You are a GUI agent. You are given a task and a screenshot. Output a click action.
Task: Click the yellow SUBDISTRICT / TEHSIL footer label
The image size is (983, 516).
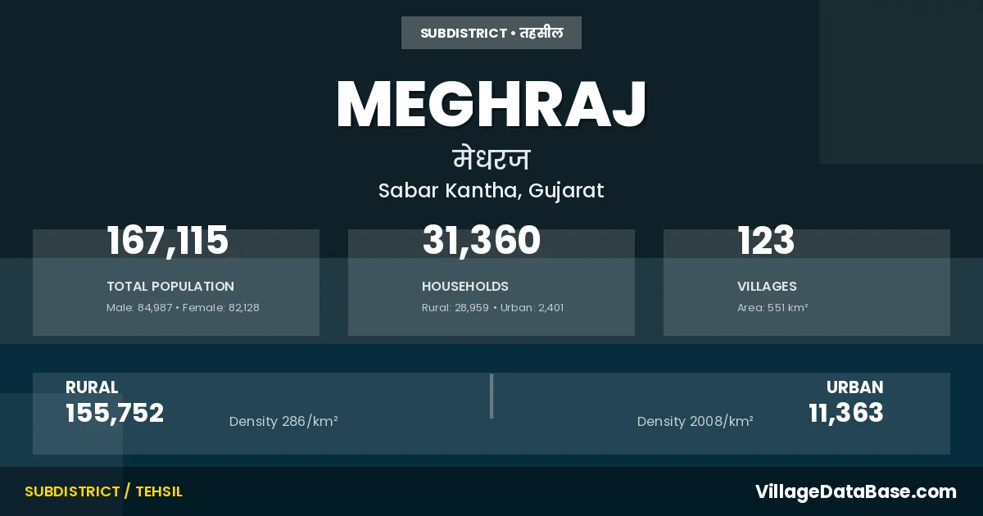[104, 491]
